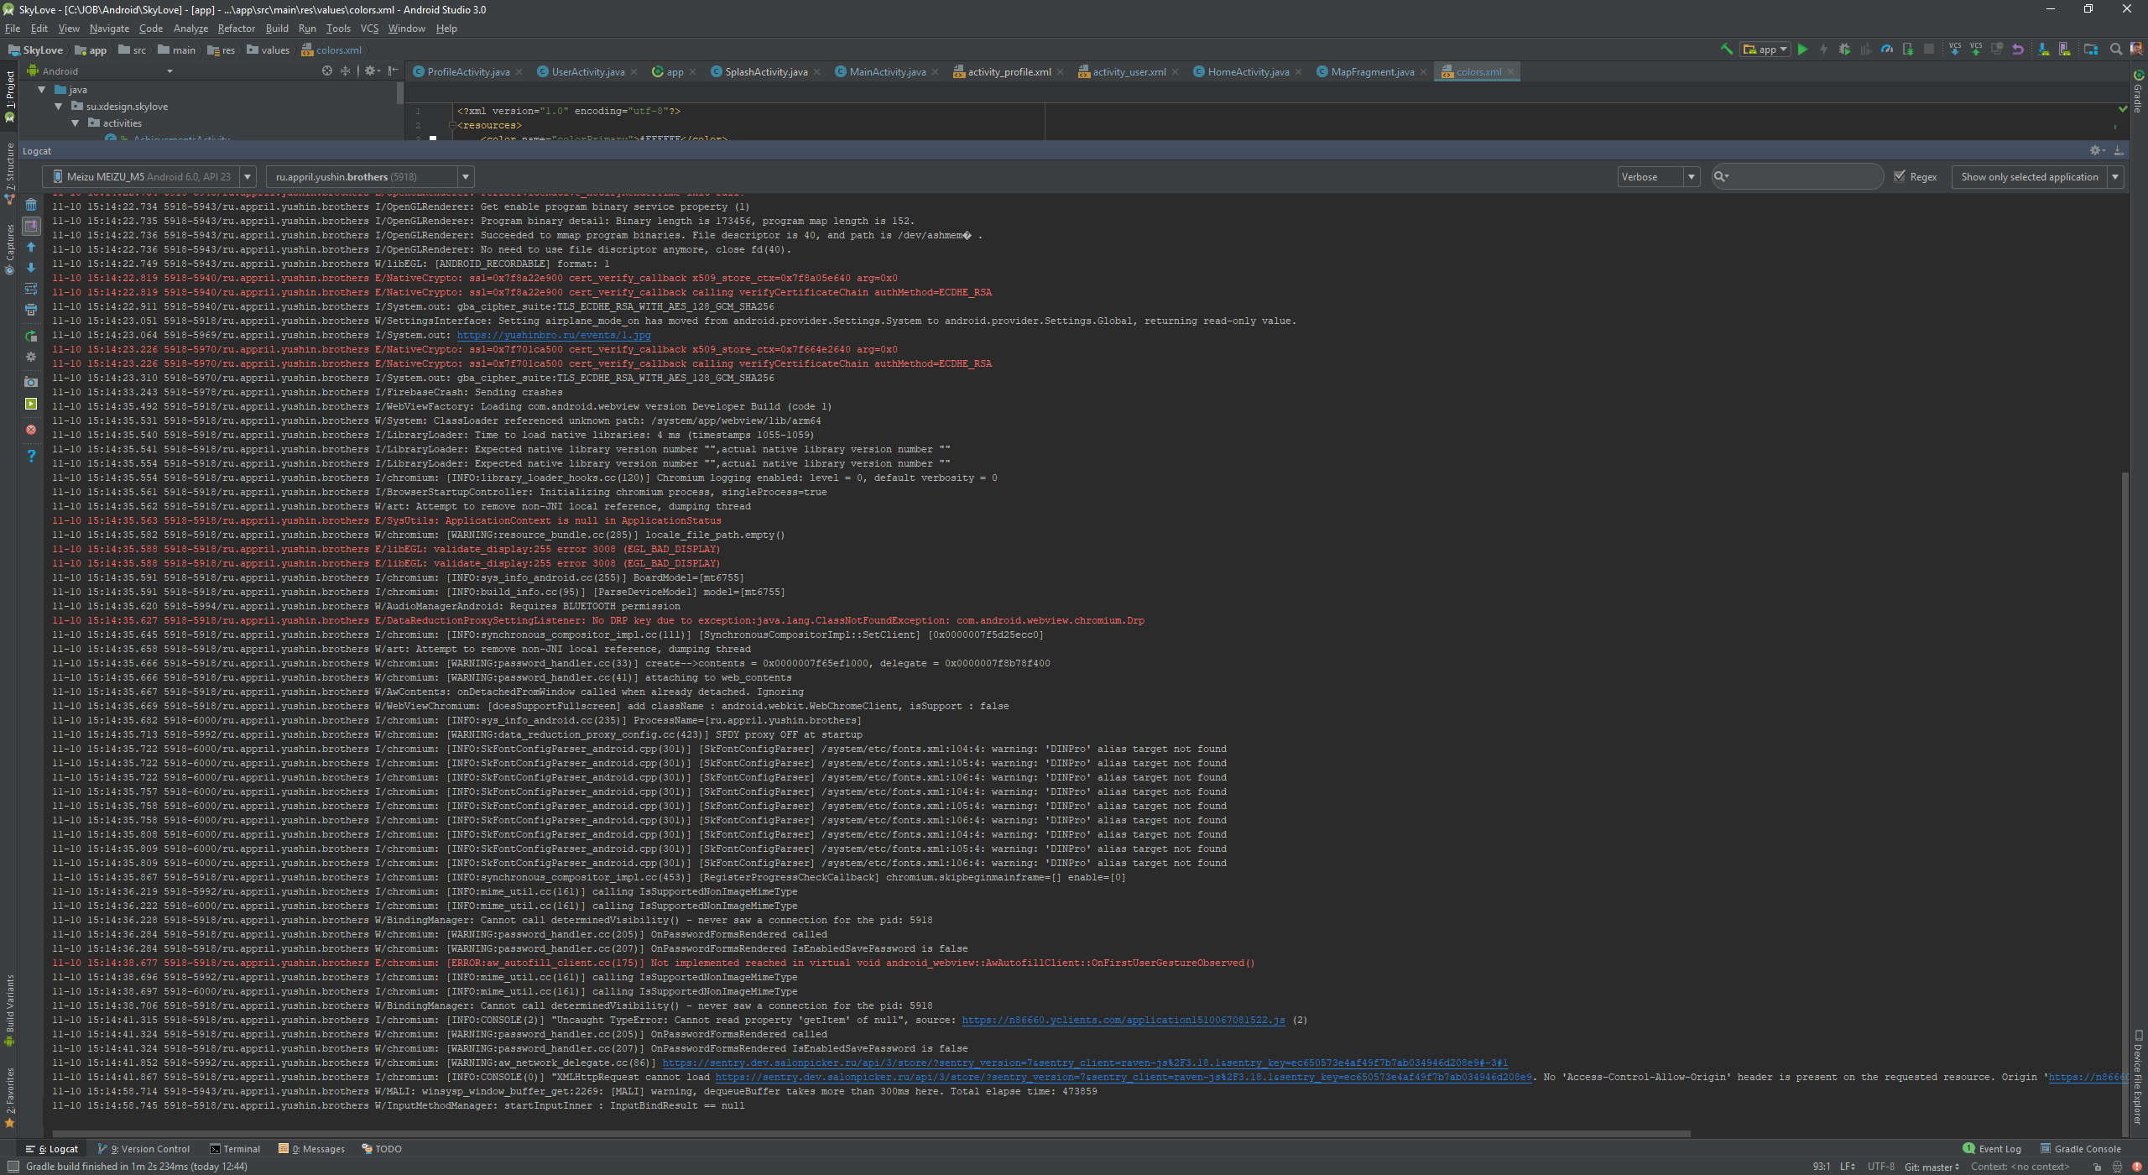Open the yushinbro.ru events link in logcat
Viewport: 2148px width, 1175px height.
click(x=554, y=335)
